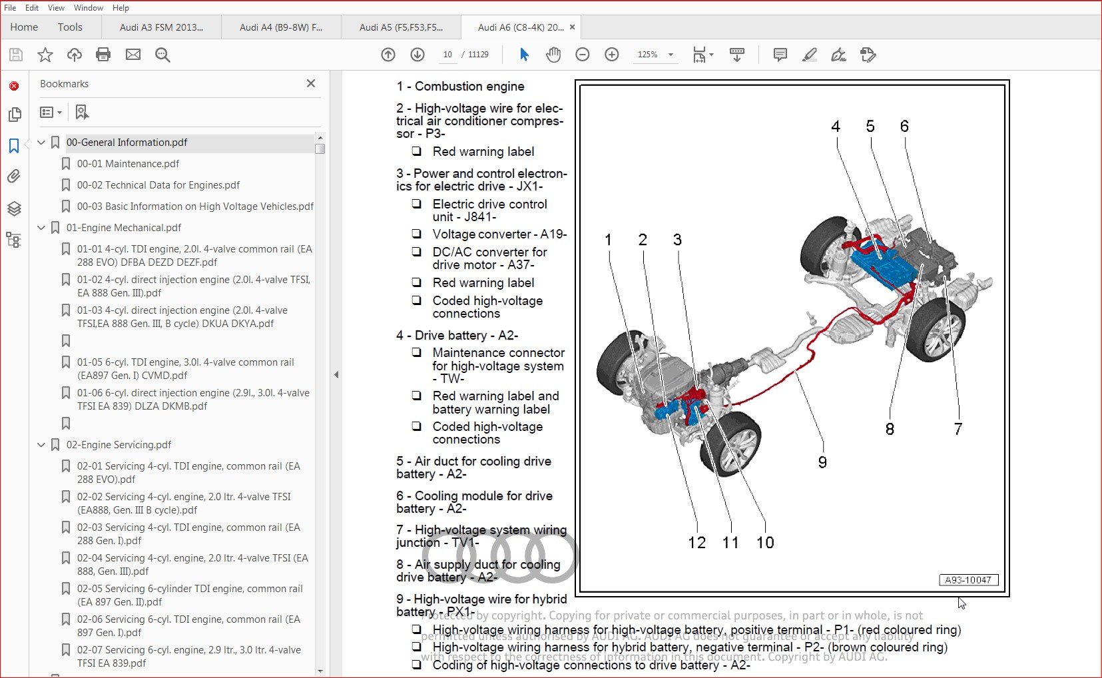Open the page fit options dropdown arrow
This screenshot has height=678, width=1102.
pyautogui.click(x=712, y=55)
